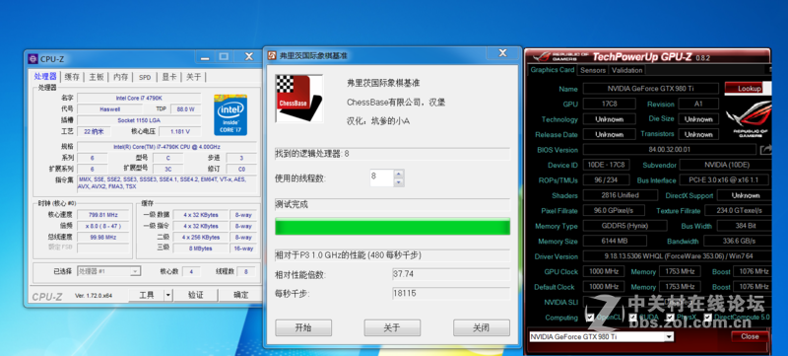Click the BIOS share icon in GPU-Z
Image resolution: width=788 pixels, height=356 pixels.
tap(765, 149)
